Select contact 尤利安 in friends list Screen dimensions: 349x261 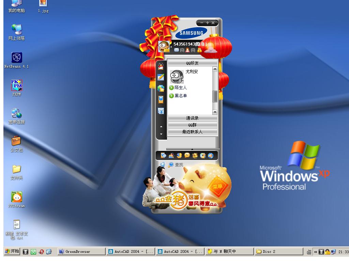coord(190,76)
